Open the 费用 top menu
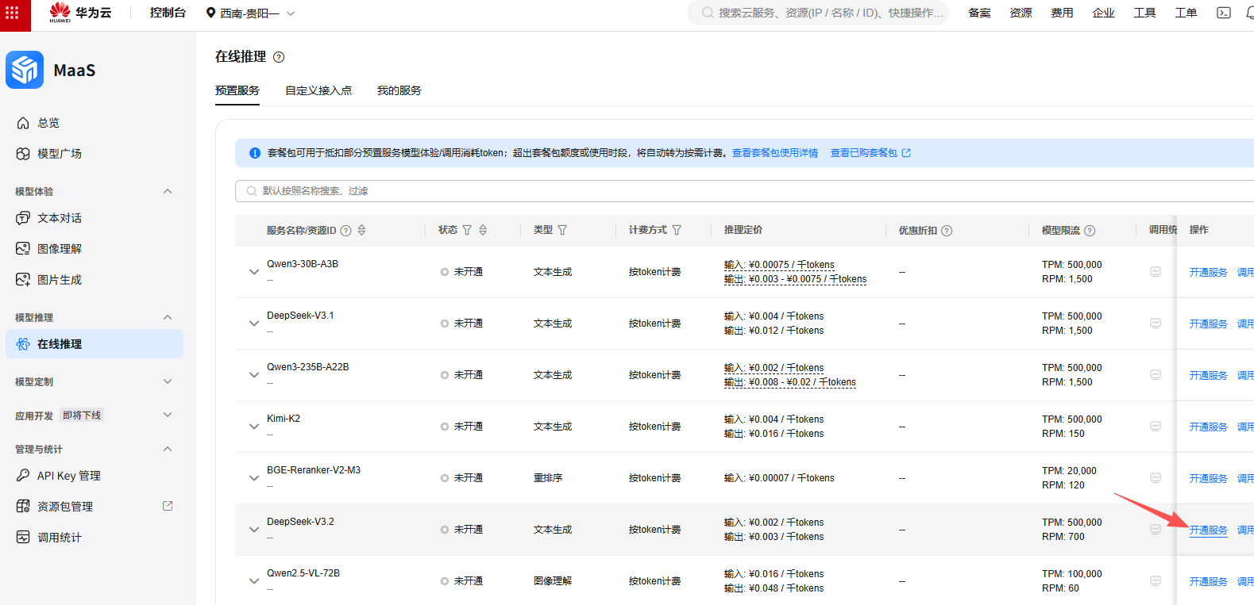Image resolution: width=1254 pixels, height=605 pixels. pyautogui.click(x=1062, y=13)
